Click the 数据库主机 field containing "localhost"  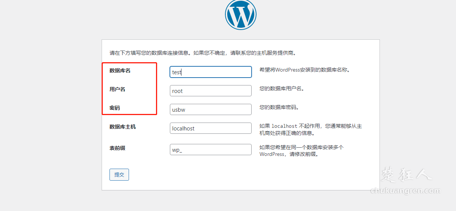pyautogui.click(x=210, y=128)
